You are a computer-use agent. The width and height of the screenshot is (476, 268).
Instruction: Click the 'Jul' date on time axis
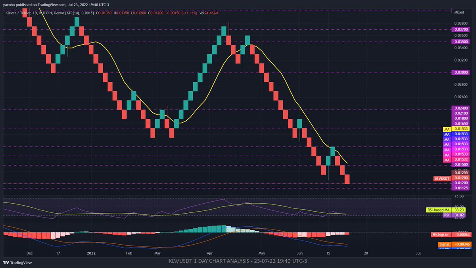coord(418,253)
